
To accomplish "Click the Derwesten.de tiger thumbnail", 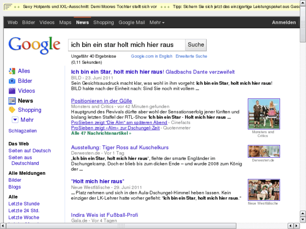I will [x=263, y=151].
